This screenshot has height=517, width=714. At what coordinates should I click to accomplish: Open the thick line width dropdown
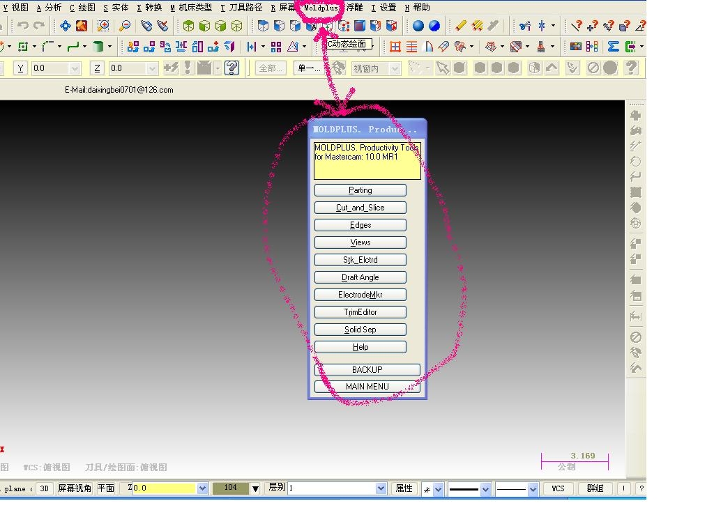coord(485,489)
